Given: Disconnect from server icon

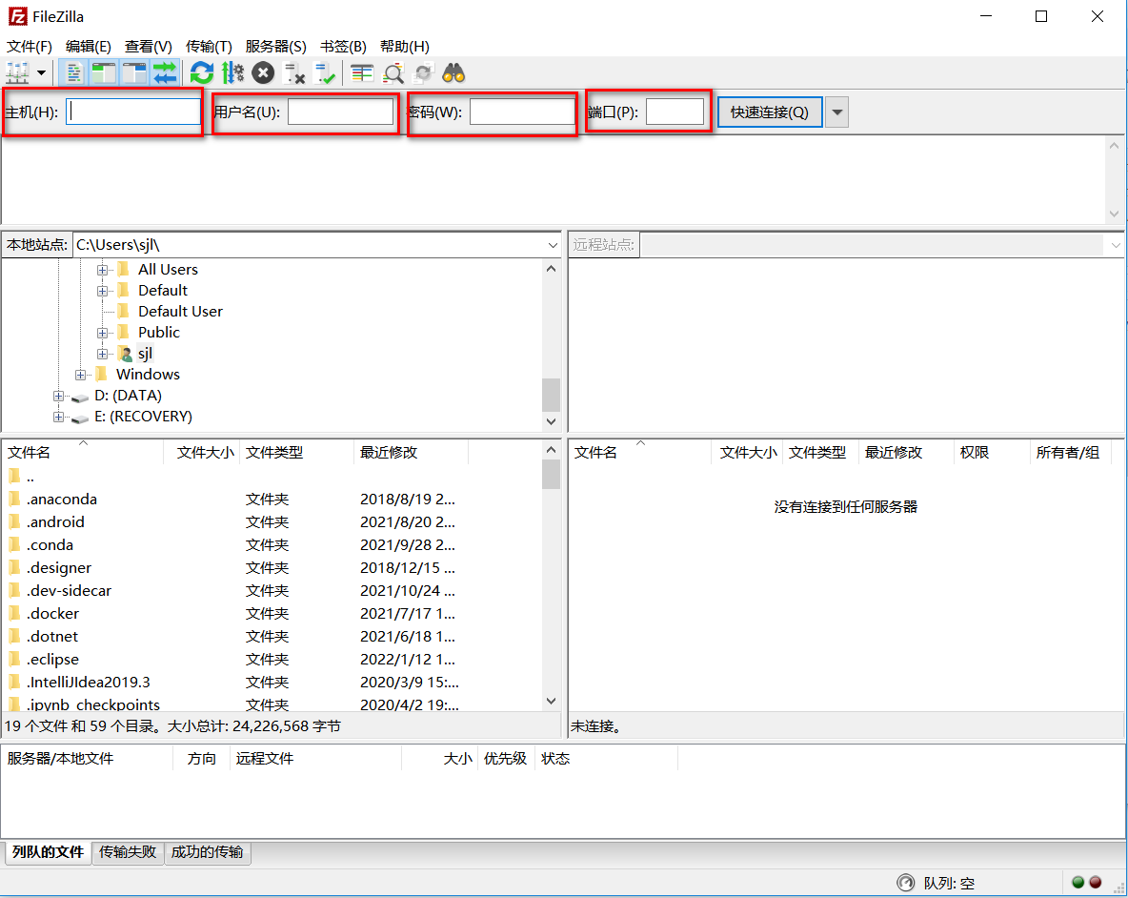Looking at the screenshot, I should tap(294, 72).
